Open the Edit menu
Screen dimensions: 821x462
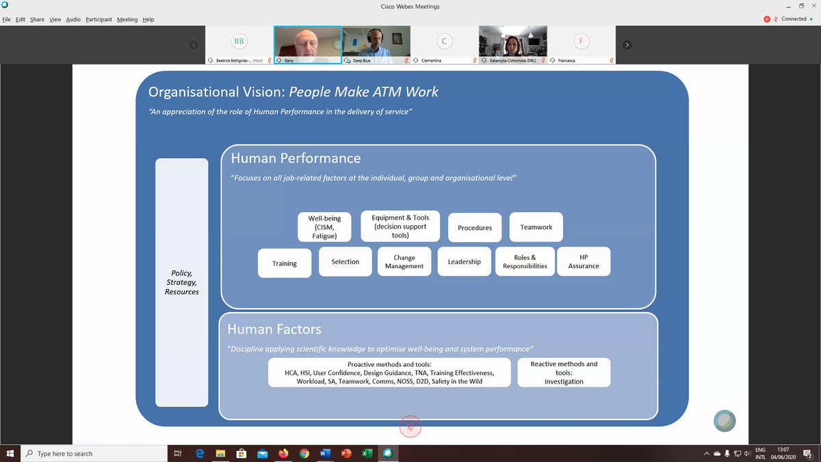pyautogui.click(x=21, y=19)
